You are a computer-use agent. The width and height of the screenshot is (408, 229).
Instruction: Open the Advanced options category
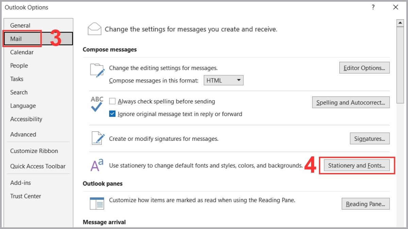23,134
